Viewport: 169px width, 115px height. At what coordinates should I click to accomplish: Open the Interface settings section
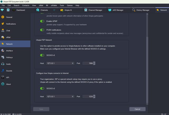click(15, 51)
